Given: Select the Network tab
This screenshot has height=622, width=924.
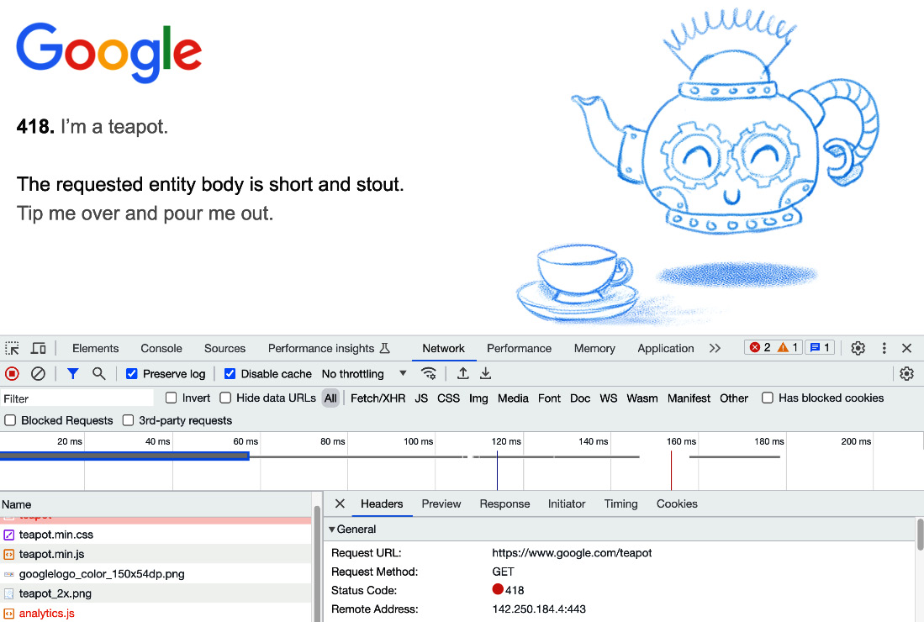Looking at the screenshot, I should (443, 348).
